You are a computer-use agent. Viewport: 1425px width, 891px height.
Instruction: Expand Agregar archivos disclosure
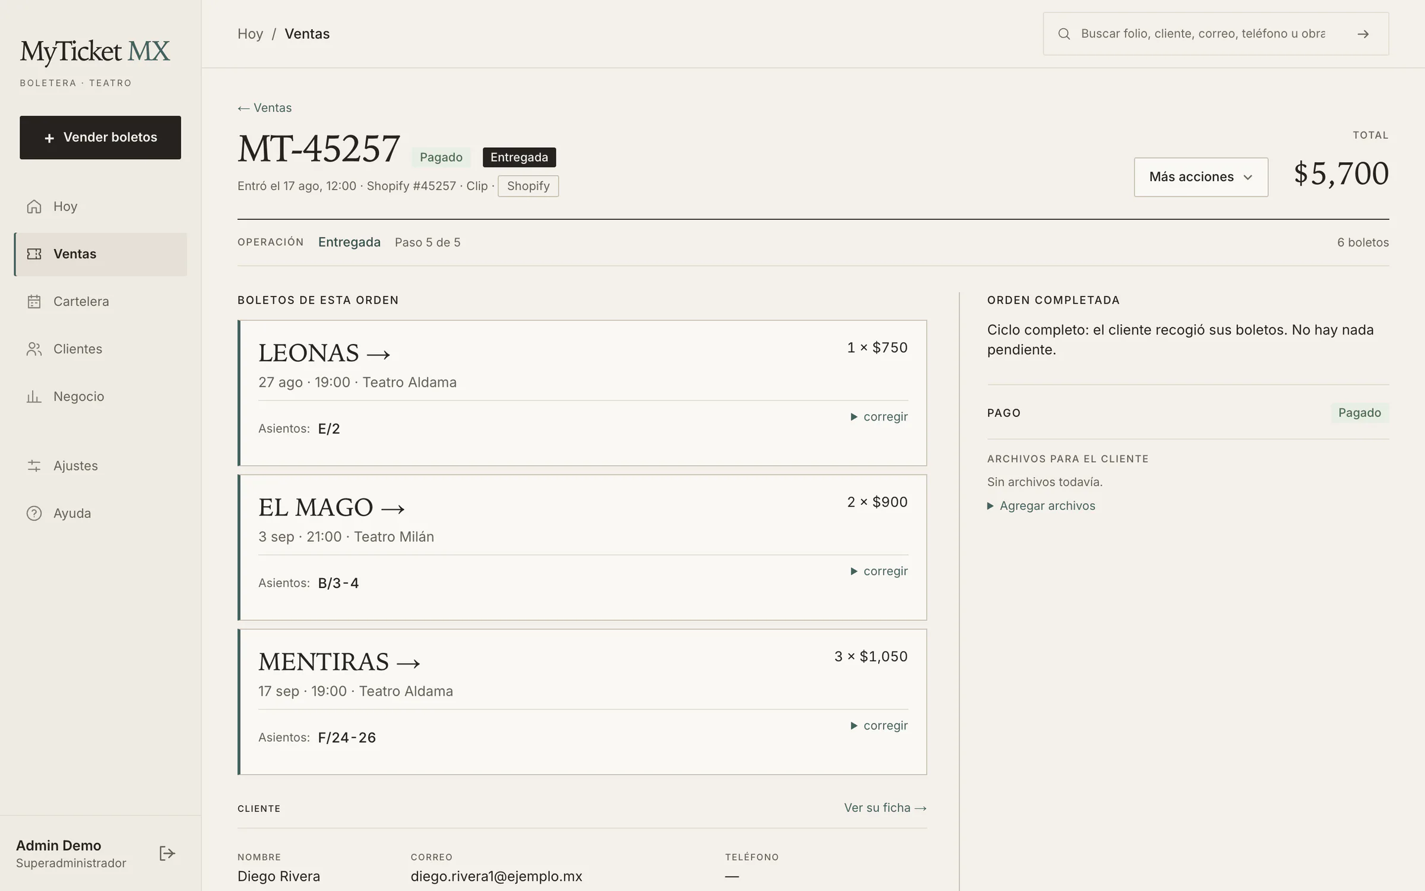click(1041, 505)
